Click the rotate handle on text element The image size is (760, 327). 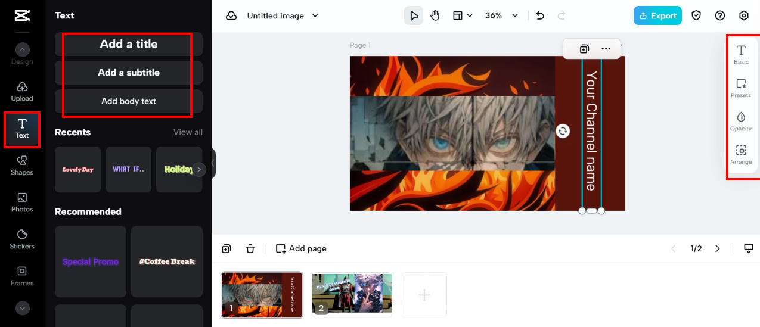coord(563,131)
